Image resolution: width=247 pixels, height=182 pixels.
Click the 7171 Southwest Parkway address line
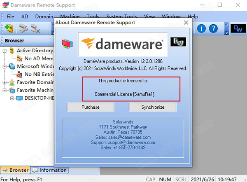pyautogui.click(x=123, y=127)
